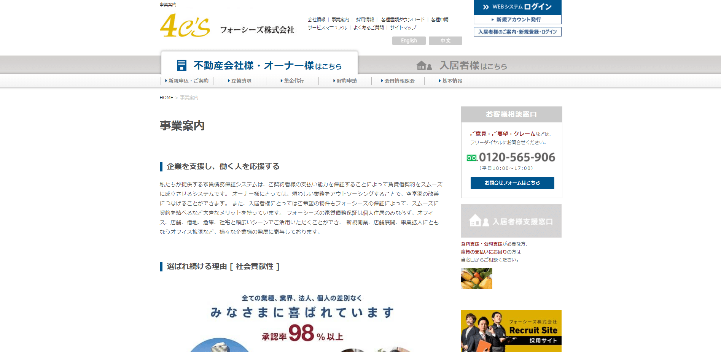Open the 集金代行 menu item

292,81
